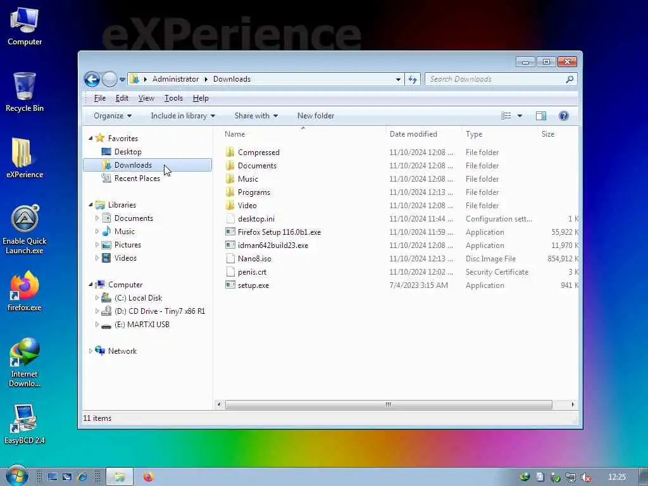648x486 pixels.
Task: Click the Forward navigation arrow in Explorer
Action: (109, 79)
